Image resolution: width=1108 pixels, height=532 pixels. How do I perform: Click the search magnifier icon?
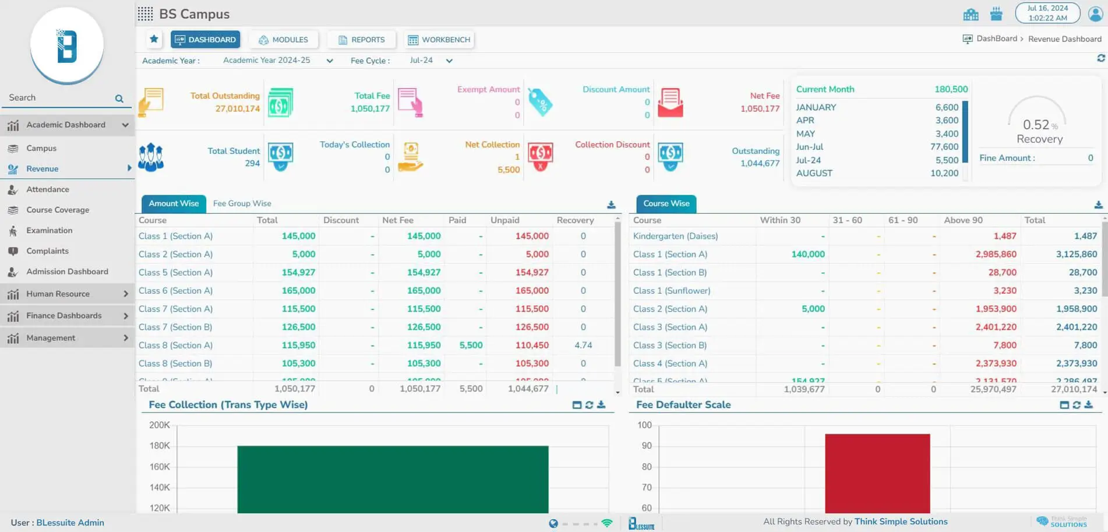pyautogui.click(x=119, y=98)
